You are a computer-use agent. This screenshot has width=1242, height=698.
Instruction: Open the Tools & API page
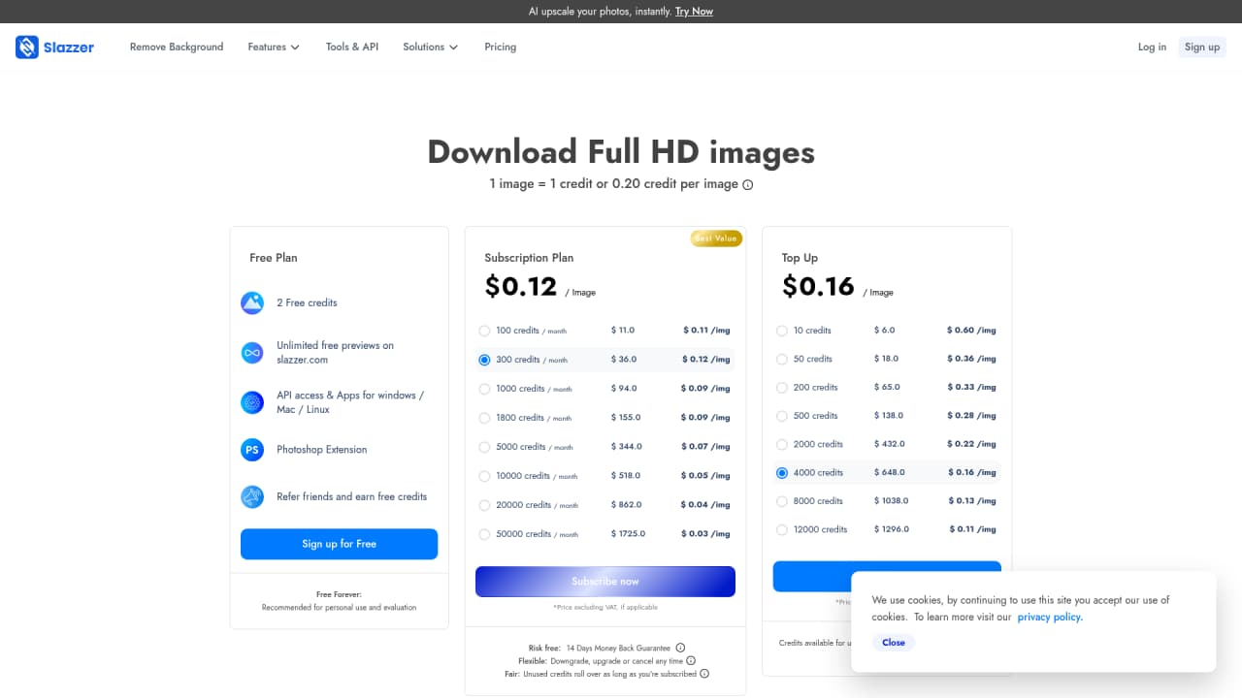tap(352, 47)
